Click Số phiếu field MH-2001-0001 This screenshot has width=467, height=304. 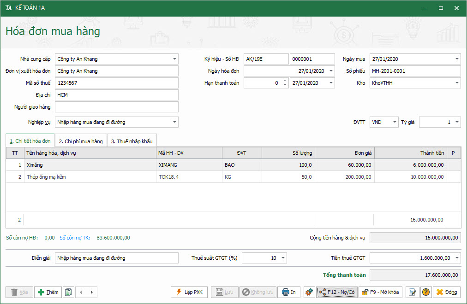click(x=415, y=71)
